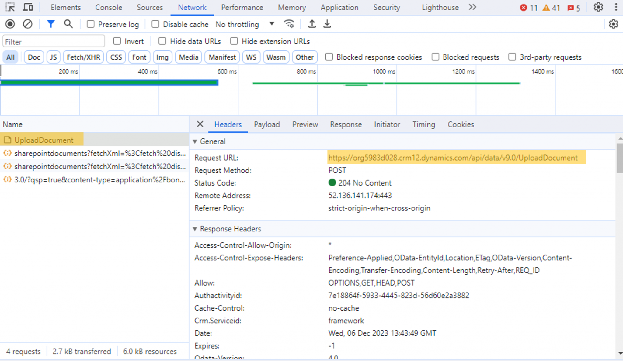Open network conditions settings
The height and width of the screenshot is (361, 623).
tap(289, 24)
